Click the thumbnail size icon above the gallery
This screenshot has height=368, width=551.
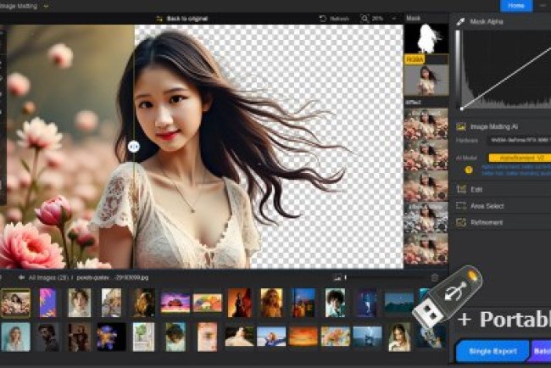[x=337, y=277]
